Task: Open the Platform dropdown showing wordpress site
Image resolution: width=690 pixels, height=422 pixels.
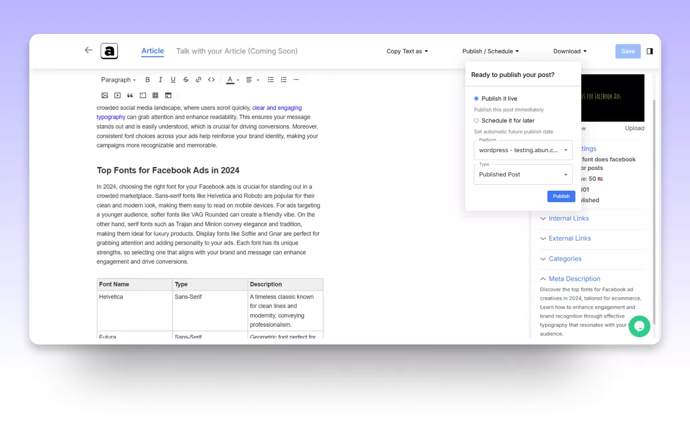Action: coord(523,150)
